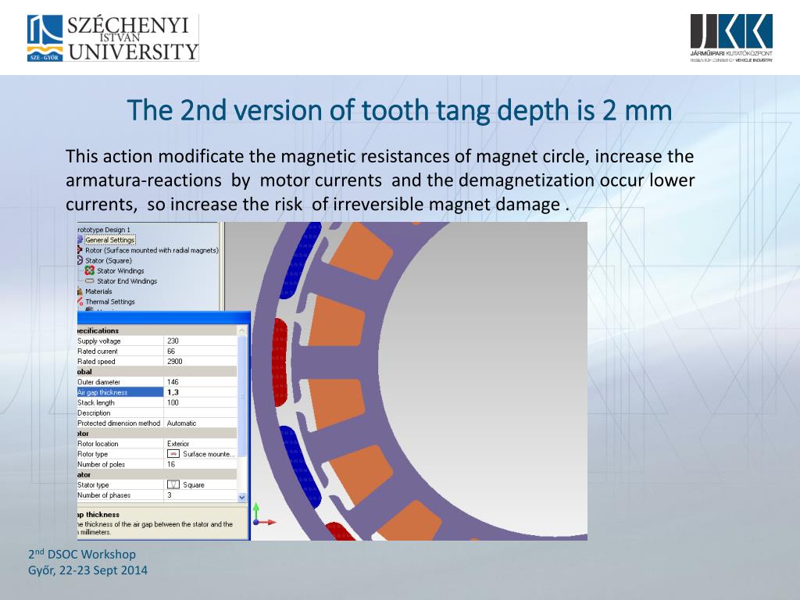
Task: Click the Stator Windings colored icon
Action: click(x=90, y=270)
